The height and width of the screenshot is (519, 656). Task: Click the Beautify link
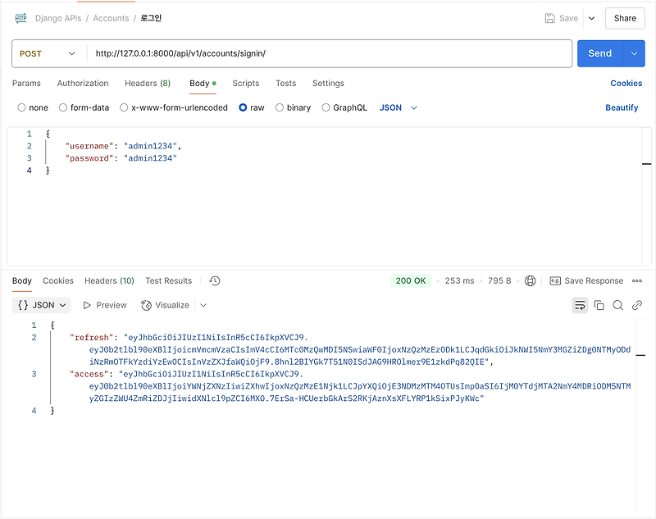pyautogui.click(x=622, y=107)
